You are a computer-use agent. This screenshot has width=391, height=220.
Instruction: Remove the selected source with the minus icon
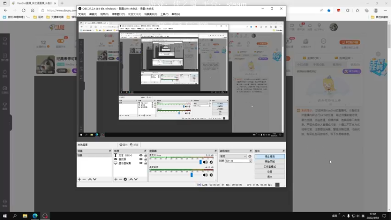click(x=120, y=179)
